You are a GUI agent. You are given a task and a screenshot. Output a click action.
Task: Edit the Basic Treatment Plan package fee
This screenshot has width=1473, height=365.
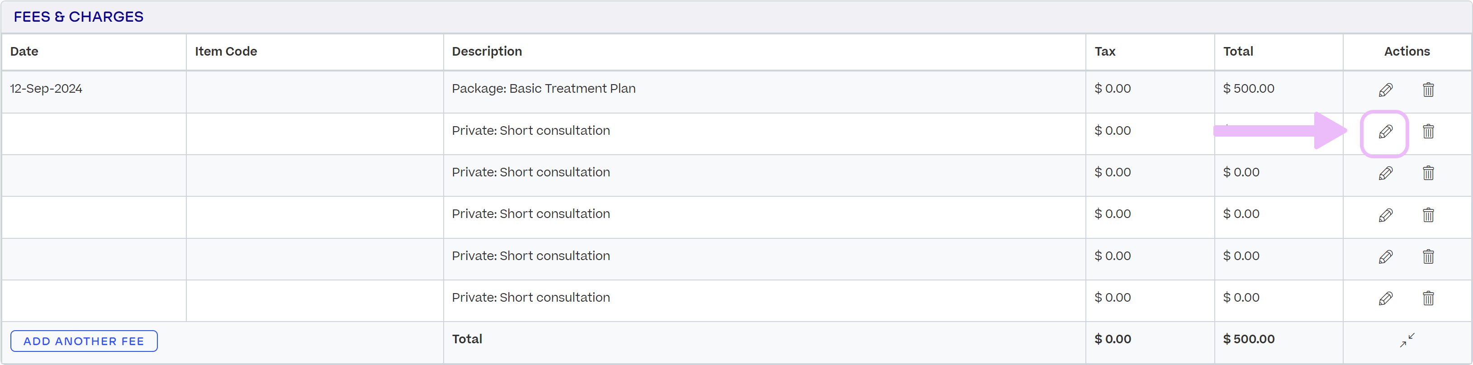1385,90
